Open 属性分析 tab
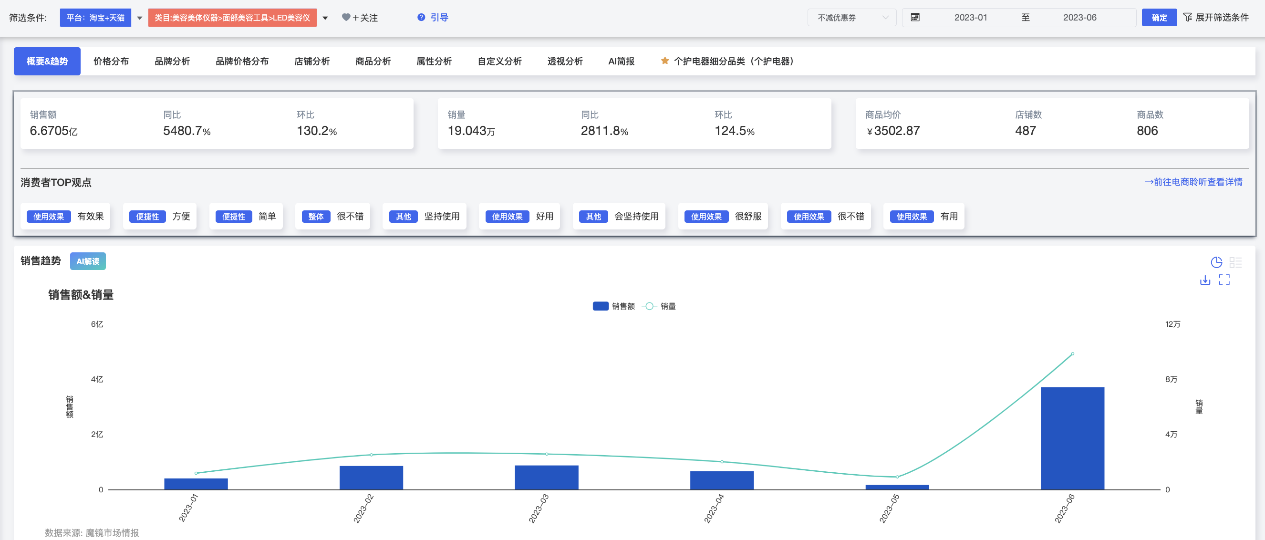Image resolution: width=1265 pixels, height=540 pixels. (x=434, y=62)
